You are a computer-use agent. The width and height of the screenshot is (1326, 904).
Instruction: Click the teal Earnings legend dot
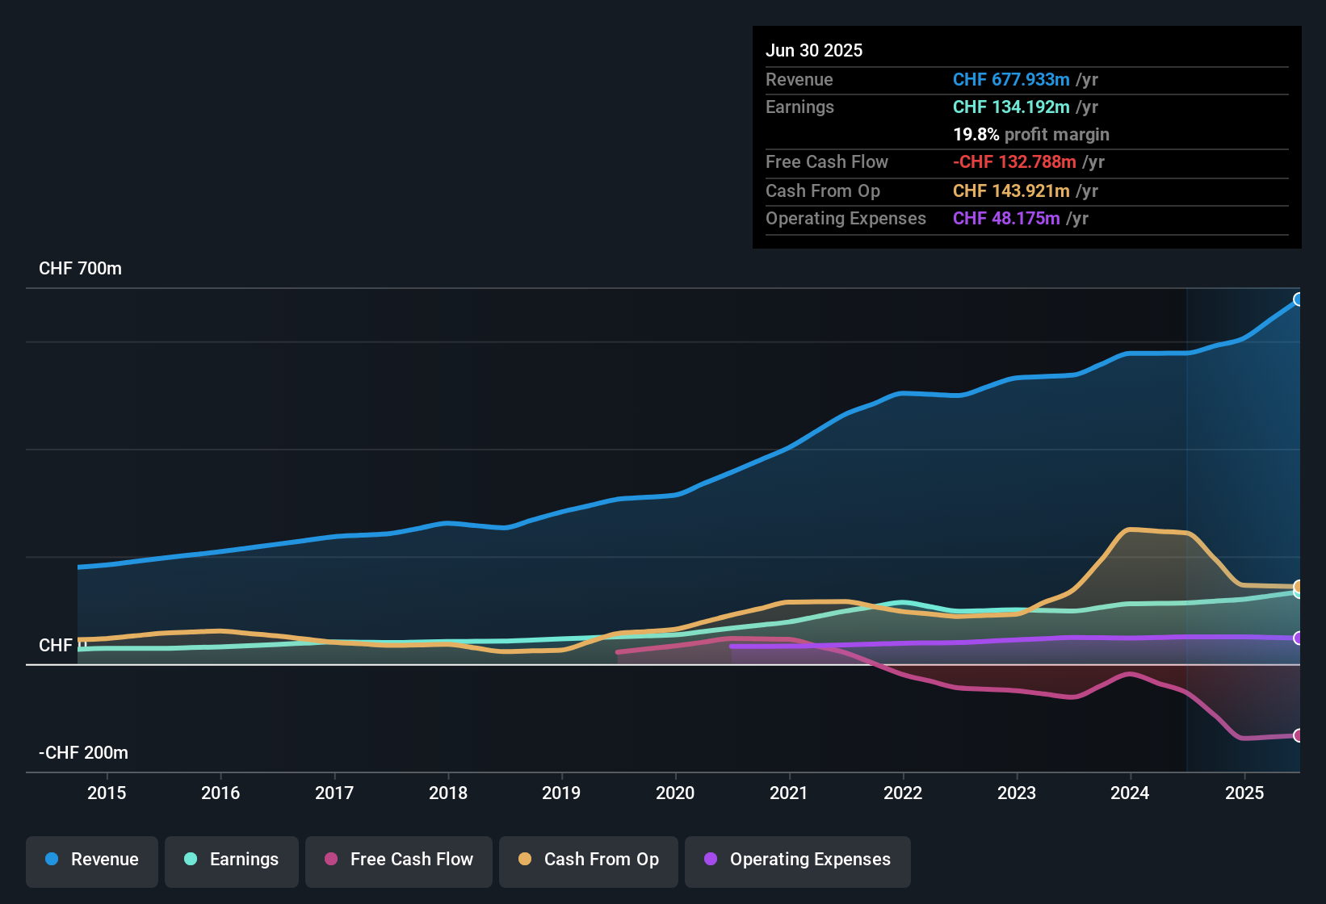pos(191,860)
